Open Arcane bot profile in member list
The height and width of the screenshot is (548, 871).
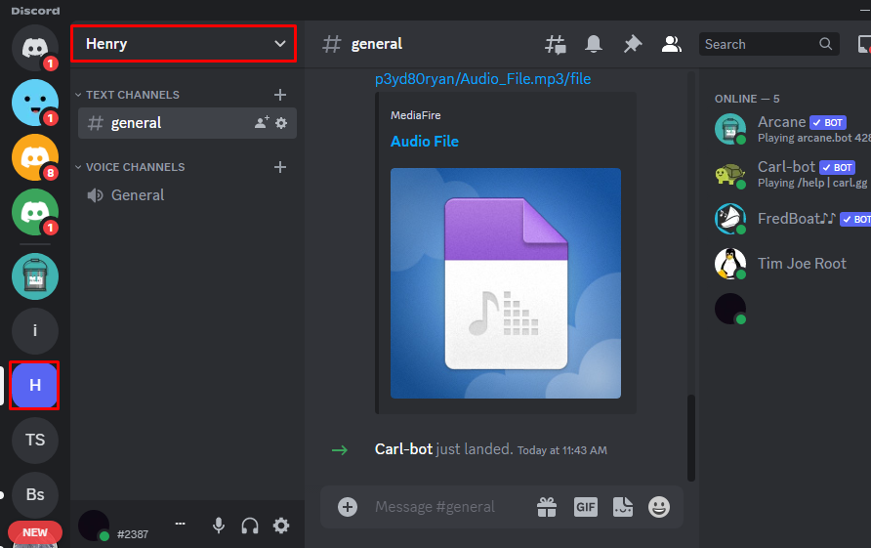[x=792, y=129]
